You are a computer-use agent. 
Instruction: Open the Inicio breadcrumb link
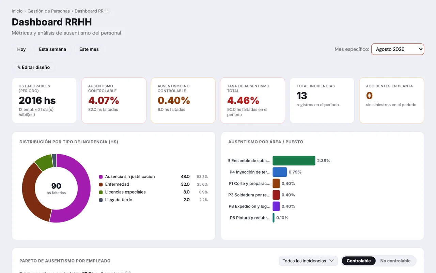[x=17, y=11]
